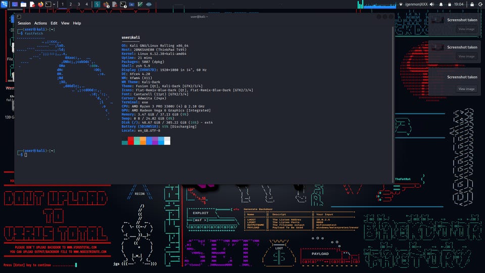Click the orange color block in fastfetch

pyautogui.click(x=143, y=141)
